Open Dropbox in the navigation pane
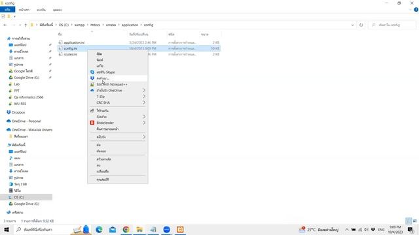Image resolution: width=419 pixels, height=235 pixels. coord(18,112)
